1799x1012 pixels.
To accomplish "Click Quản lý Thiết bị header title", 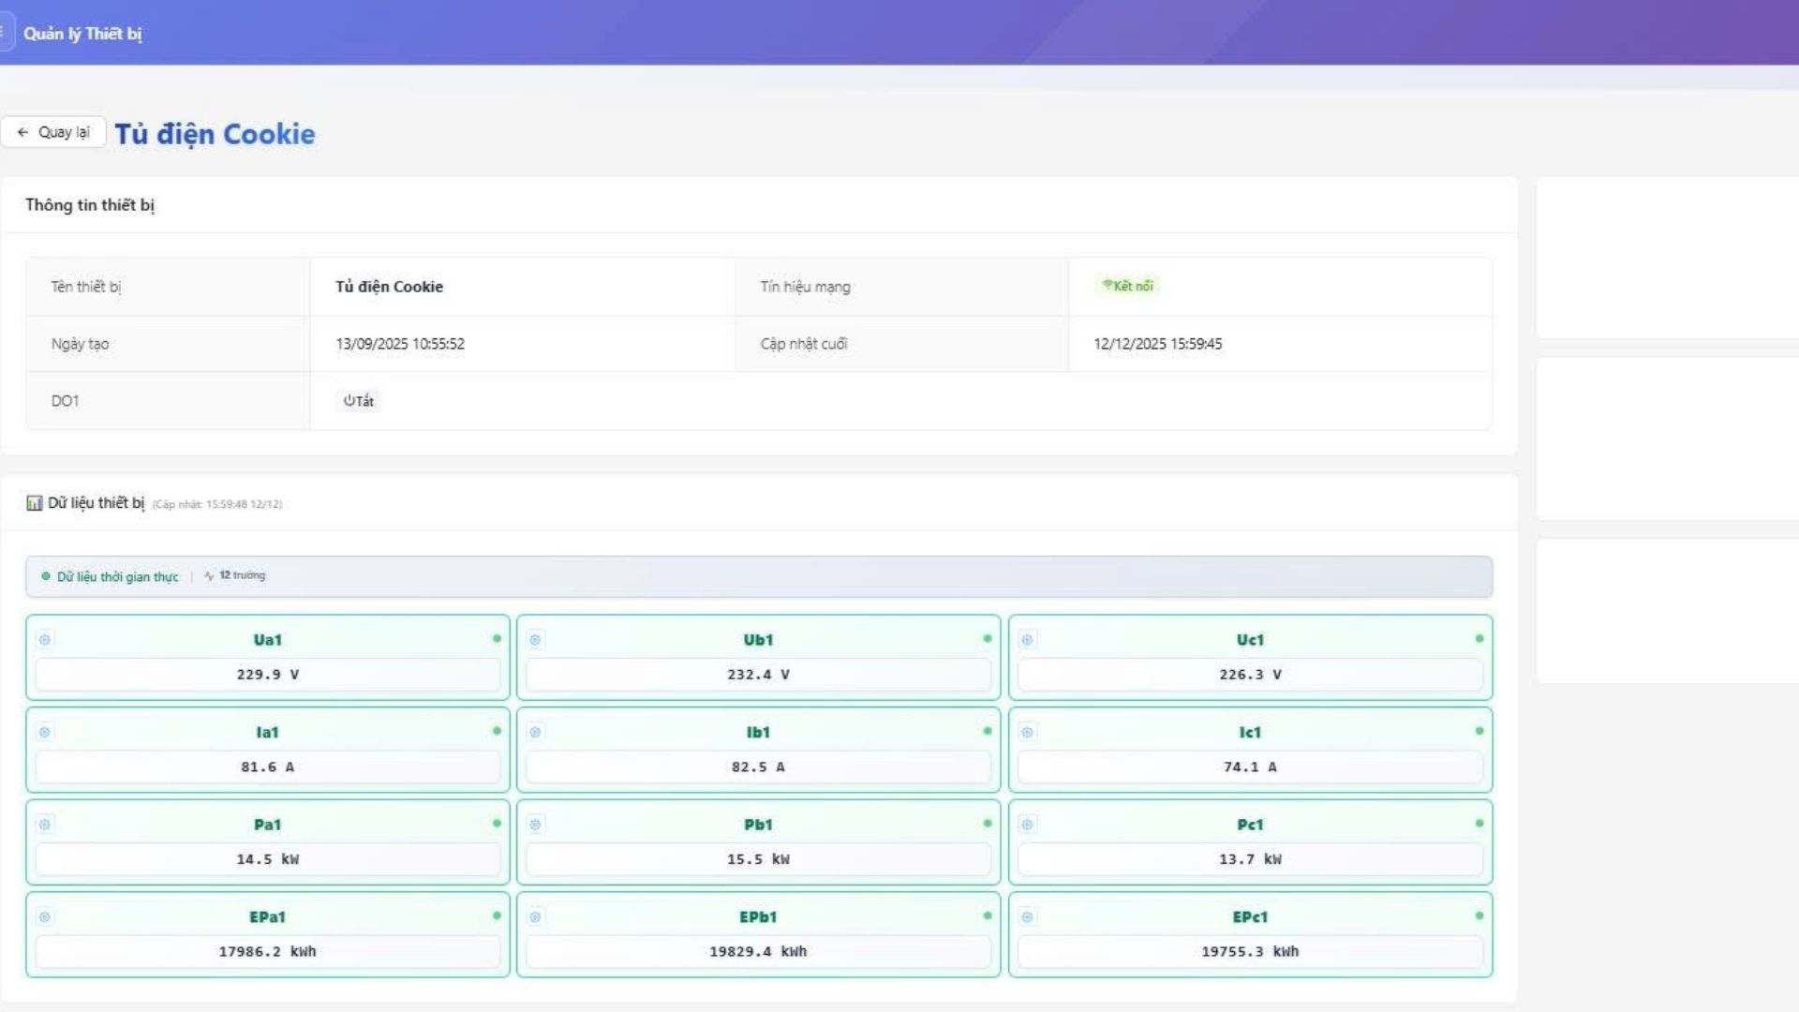I will (82, 34).
